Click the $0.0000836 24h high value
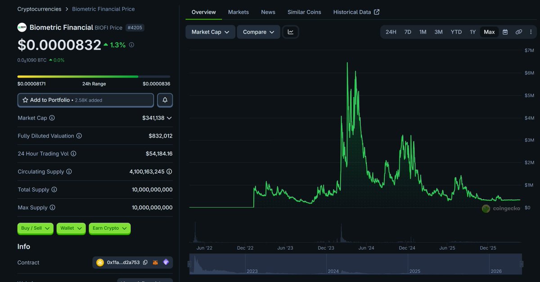The image size is (540, 282). (x=157, y=84)
